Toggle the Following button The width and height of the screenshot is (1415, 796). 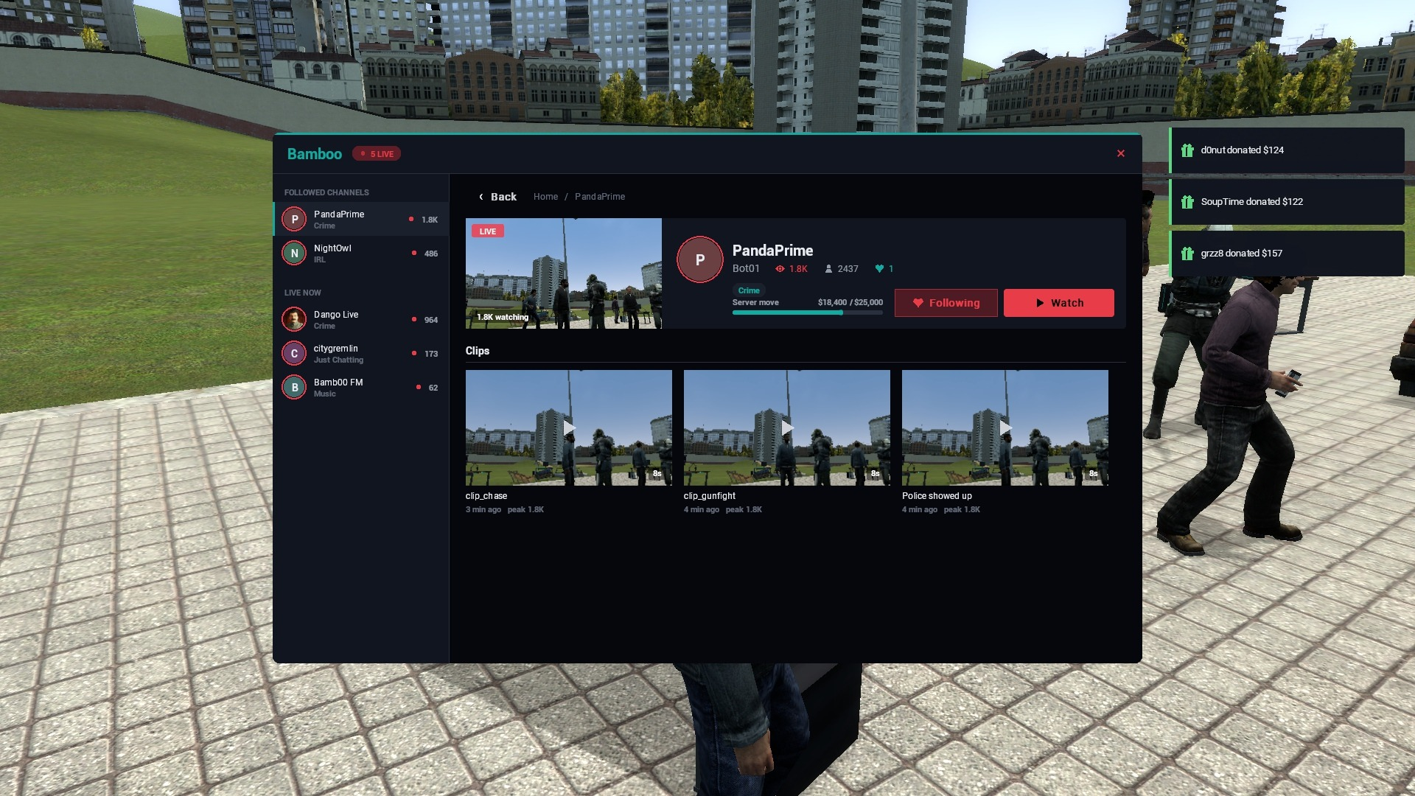tap(946, 303)
